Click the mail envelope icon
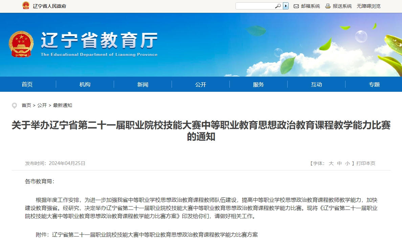Screen dimensions: 402x248 tap(296, 6)
